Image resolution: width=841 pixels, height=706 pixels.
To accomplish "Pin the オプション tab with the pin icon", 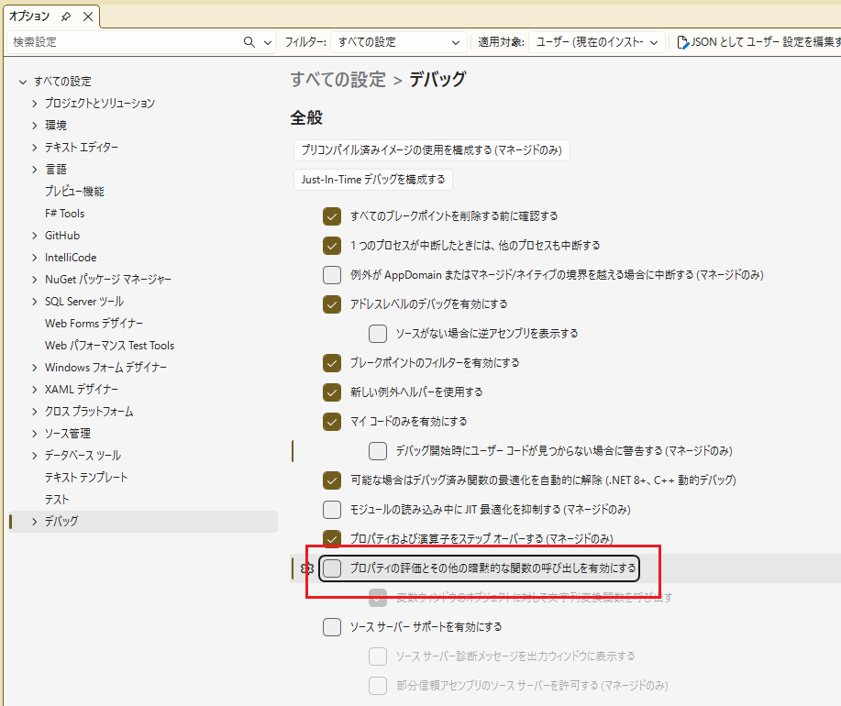I will point(67,17).
